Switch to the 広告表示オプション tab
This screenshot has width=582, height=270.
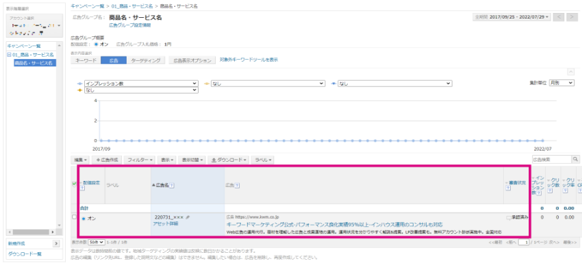[x=192, y=60]
